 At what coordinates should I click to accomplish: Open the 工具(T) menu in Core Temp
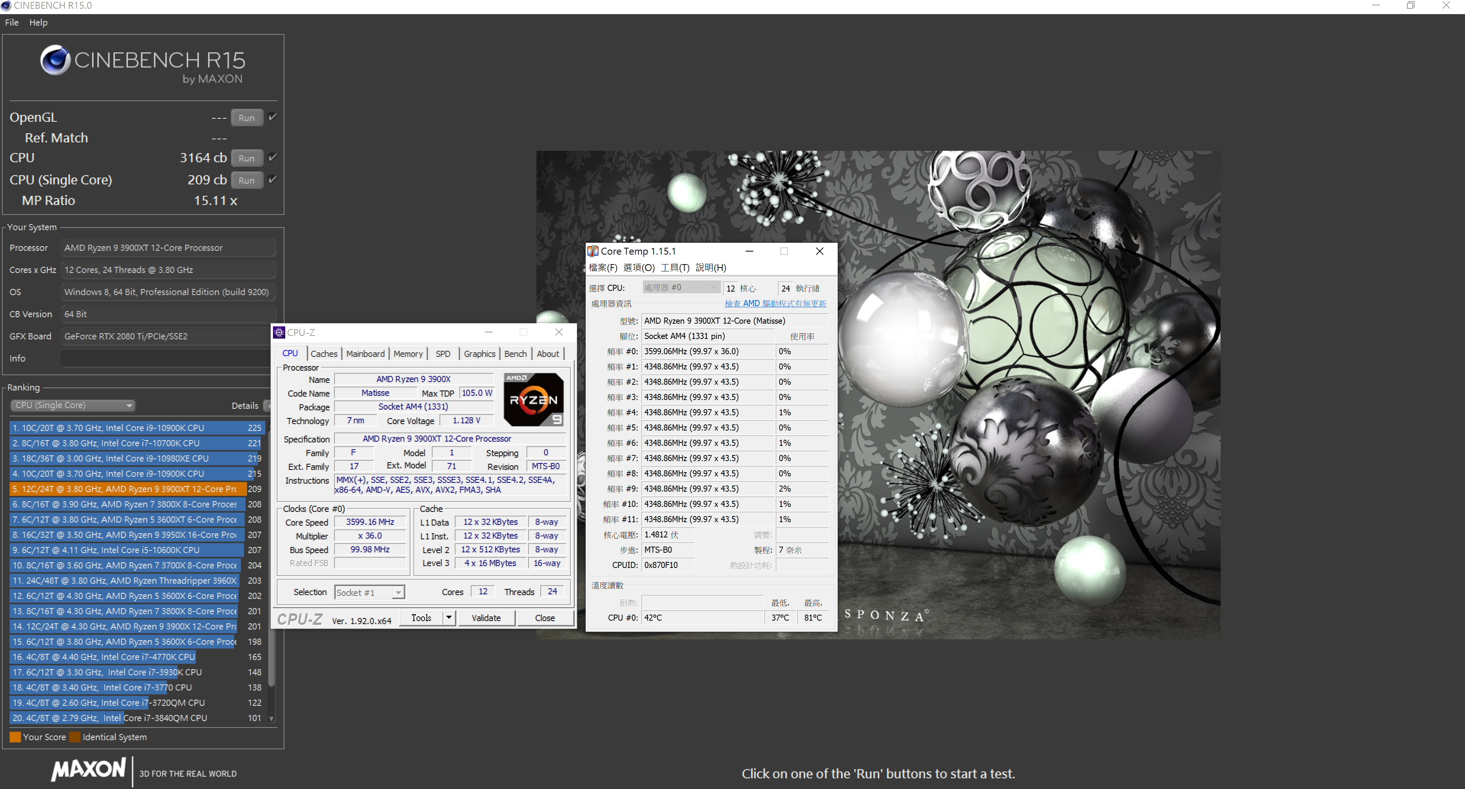click(x=675, y=268)
